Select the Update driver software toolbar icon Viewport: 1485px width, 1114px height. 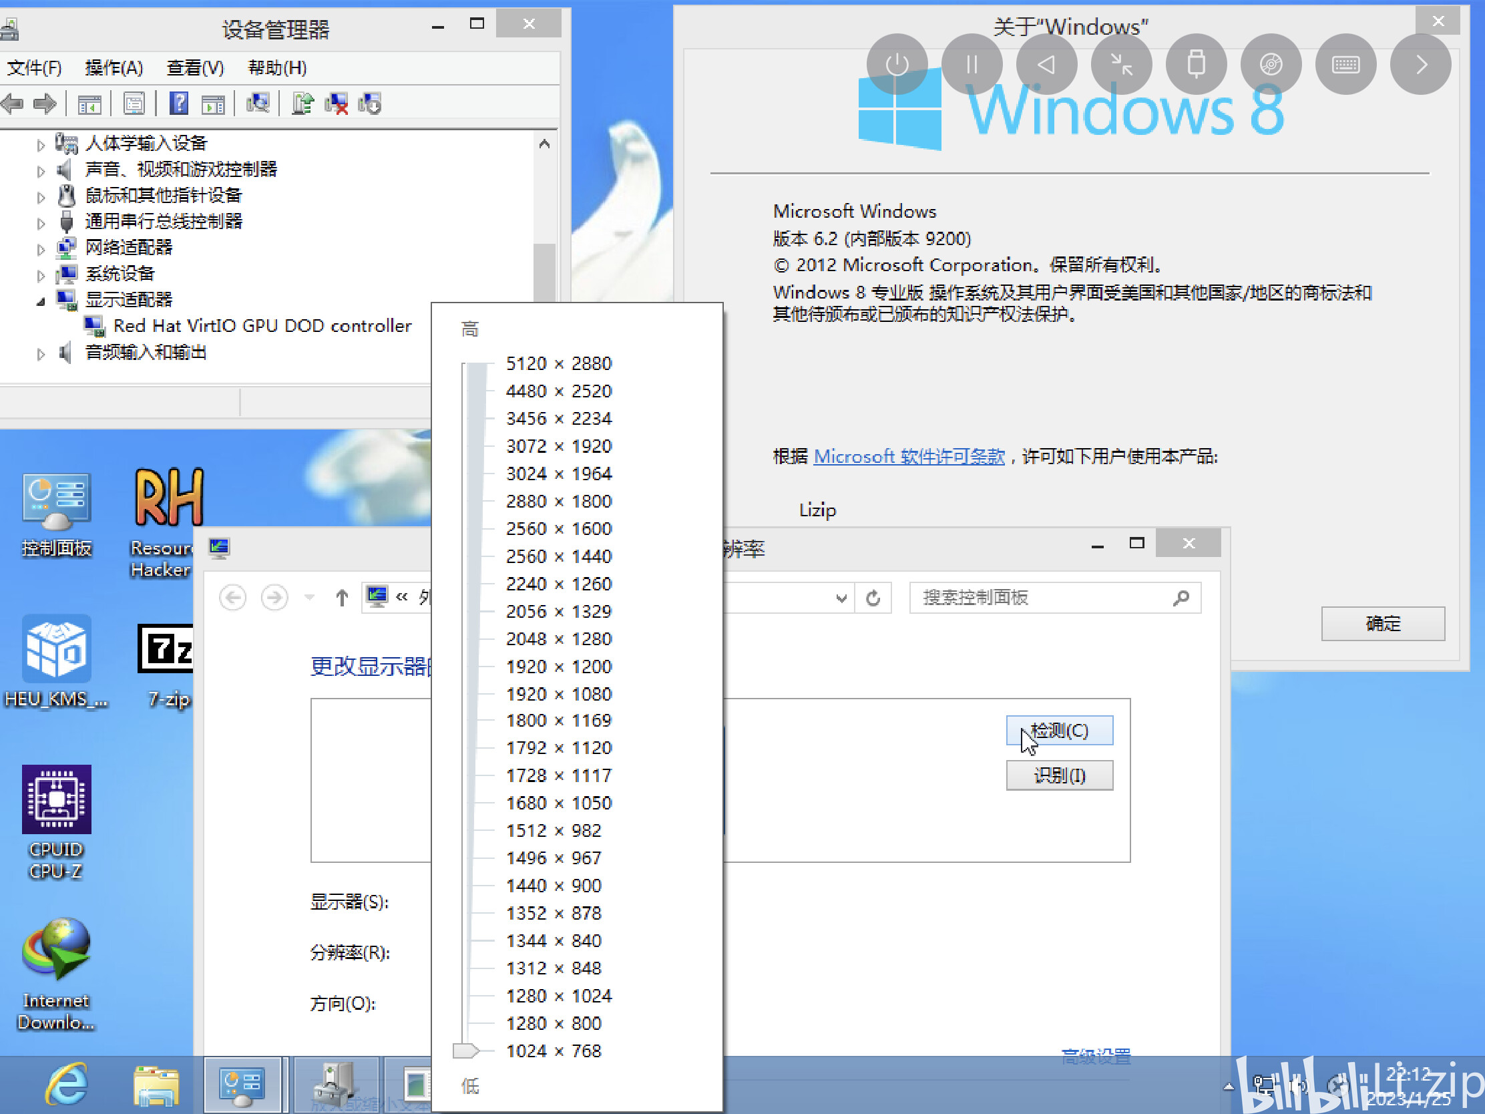(x=302, y=104)
